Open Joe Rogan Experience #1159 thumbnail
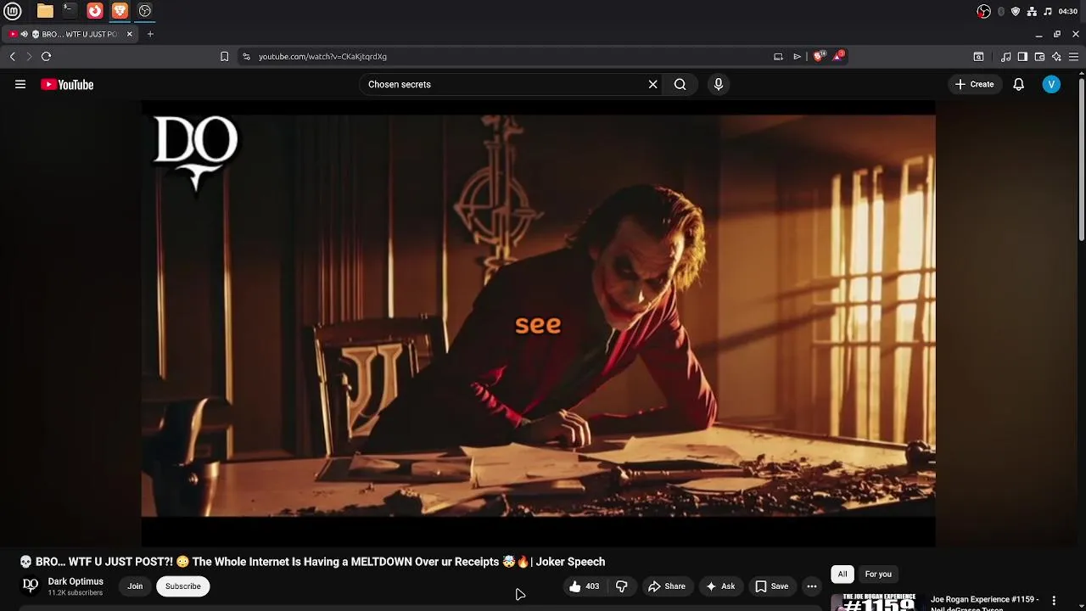This screenshot has width=1086, height=611. [878, 603]
